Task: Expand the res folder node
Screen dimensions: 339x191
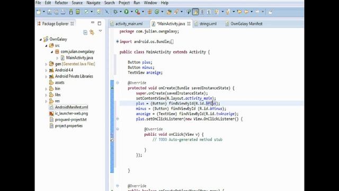Action: (46, 101)
